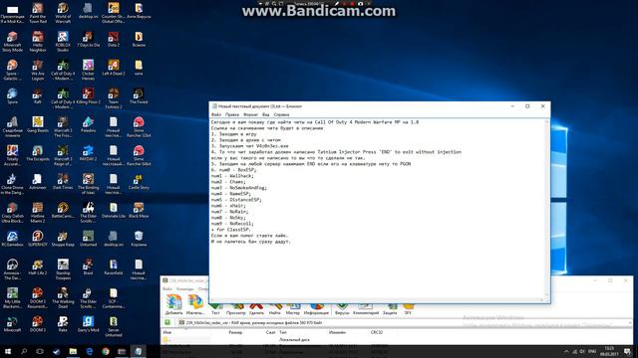Select the DOOM 3 Resurrection desktop icon
The image size is (638, 358).
click(38, 297)
